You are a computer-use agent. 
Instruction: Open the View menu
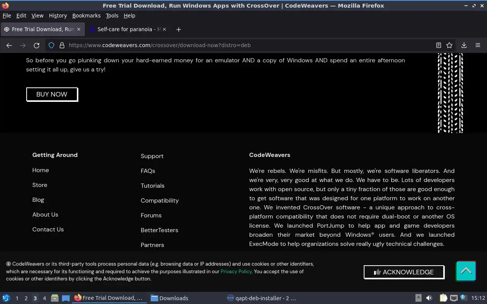click(37, 16)
